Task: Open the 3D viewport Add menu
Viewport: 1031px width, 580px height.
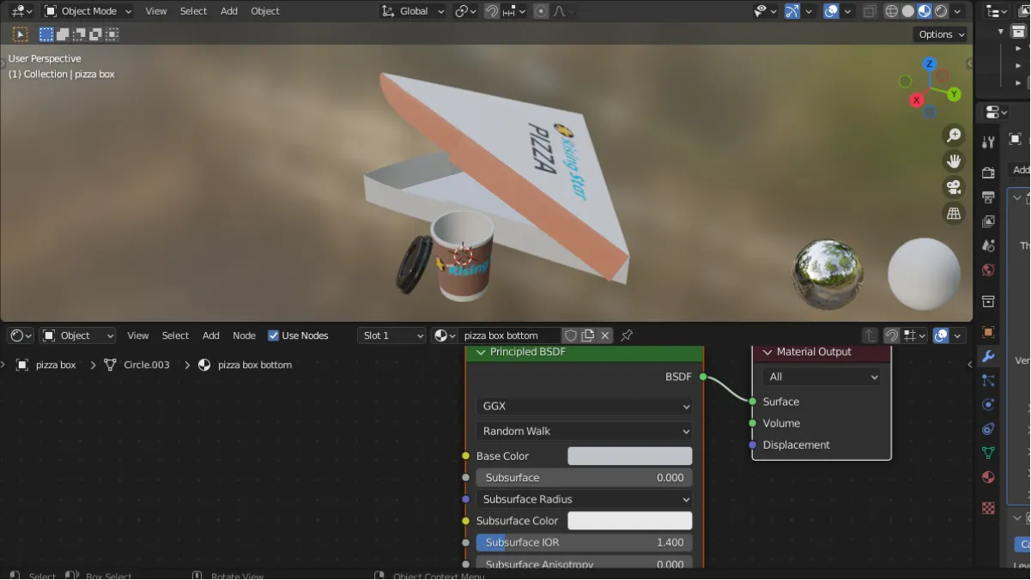Action: pos(229,11)
